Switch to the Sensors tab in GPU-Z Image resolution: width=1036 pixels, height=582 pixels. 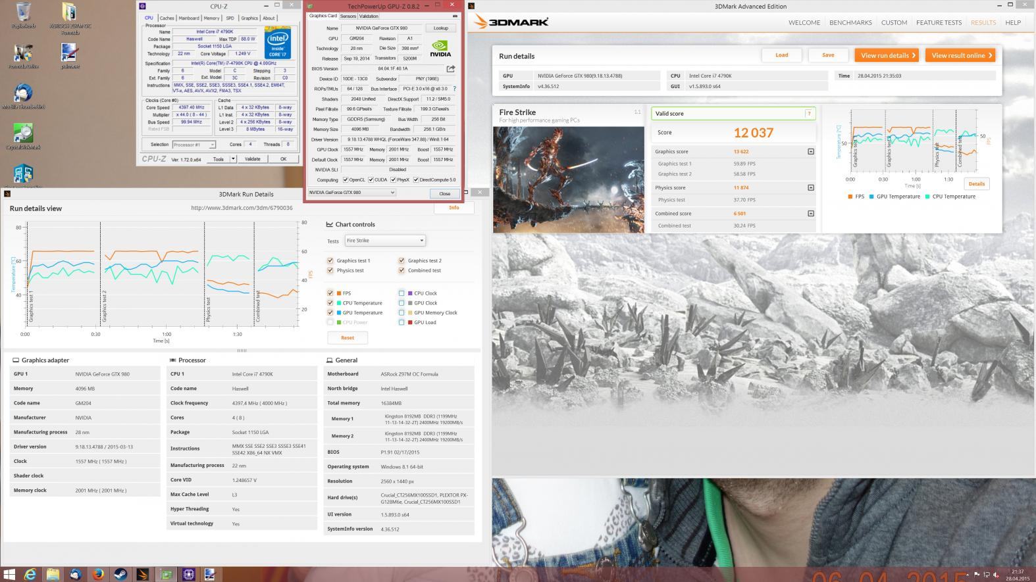(348, 16)
